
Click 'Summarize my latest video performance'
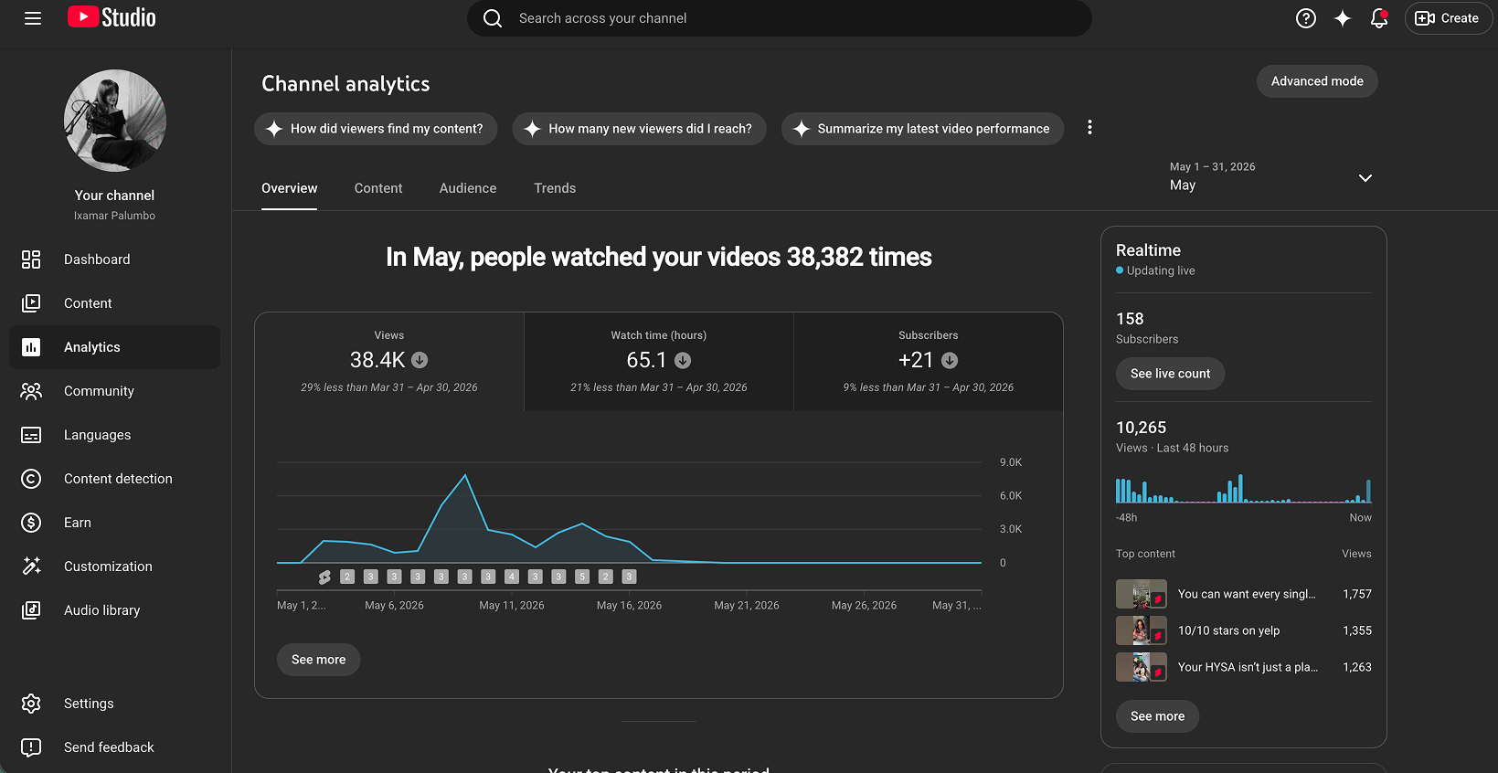pyautogui.click(x=923, y=129)
